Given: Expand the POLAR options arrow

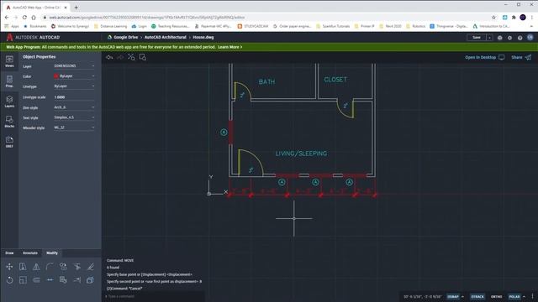Looking at the screenshot, I should [x=524, y=296].
